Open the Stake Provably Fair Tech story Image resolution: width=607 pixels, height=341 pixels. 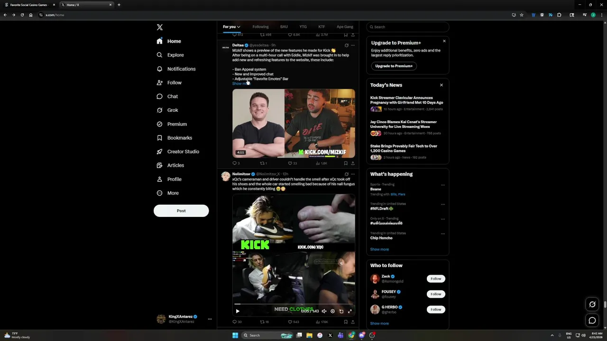click(404, 148)
